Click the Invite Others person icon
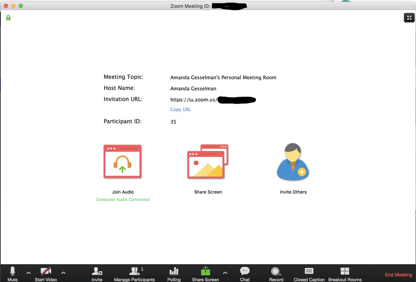The width and height of the screenshot is (416, 282). pos(293,162)
